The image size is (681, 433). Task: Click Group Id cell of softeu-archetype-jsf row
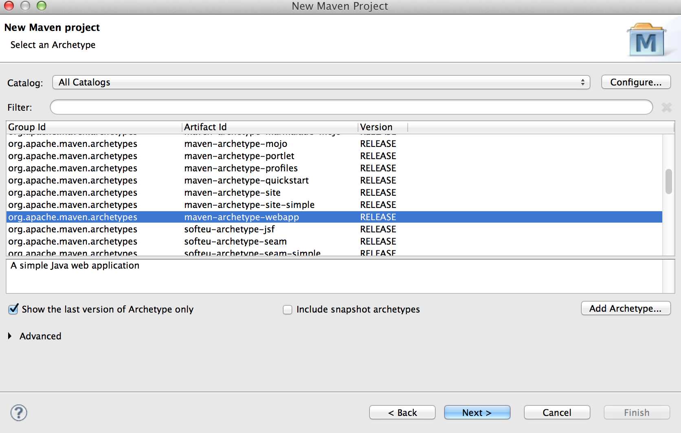[x=72, y=230]
